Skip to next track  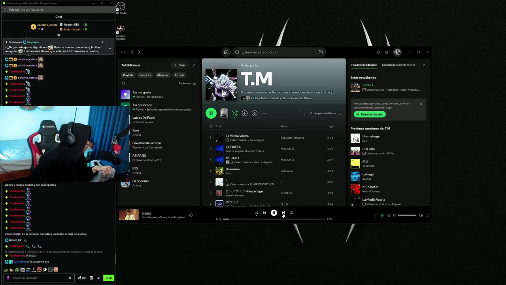point(283,213)
